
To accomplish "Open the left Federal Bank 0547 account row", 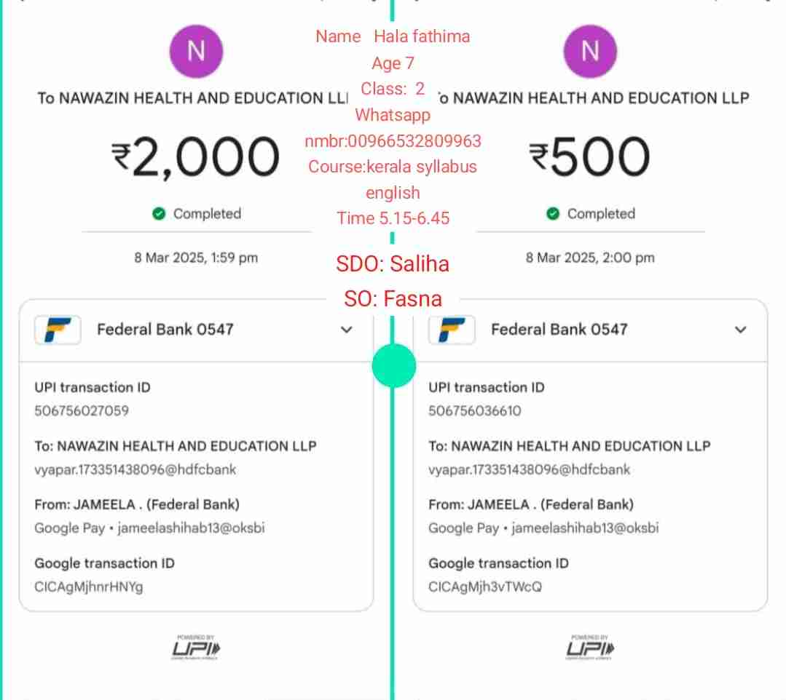I will tap(165, 330).
